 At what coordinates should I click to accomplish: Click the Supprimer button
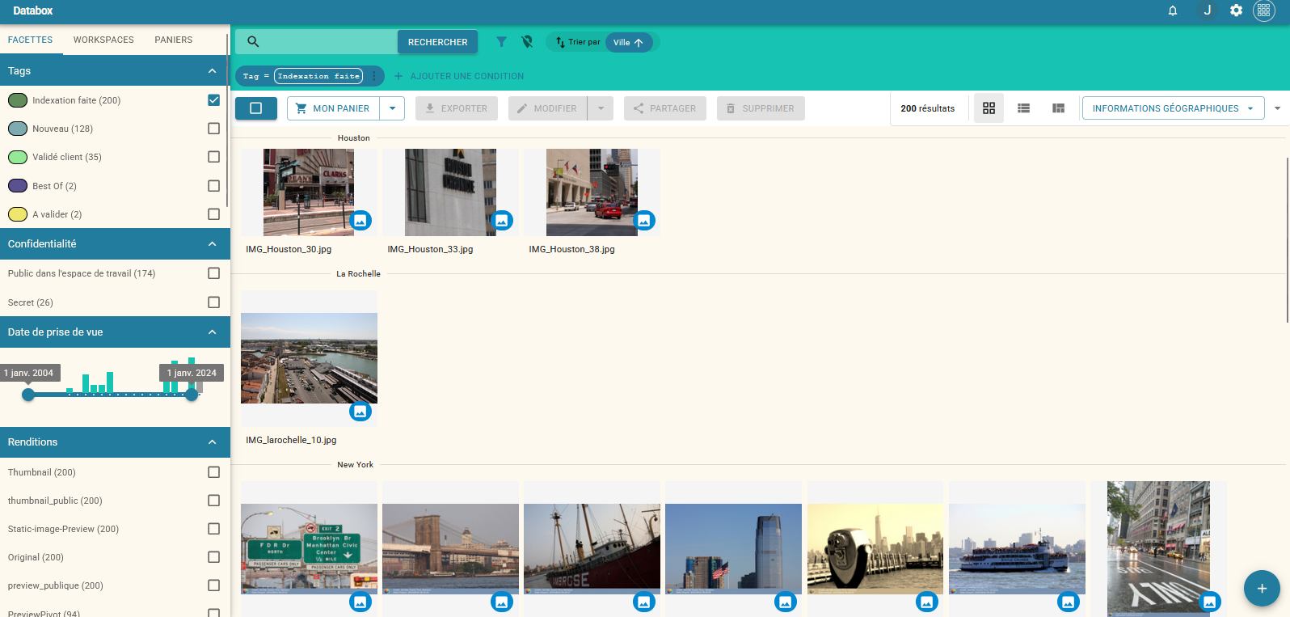click(761, 108)
